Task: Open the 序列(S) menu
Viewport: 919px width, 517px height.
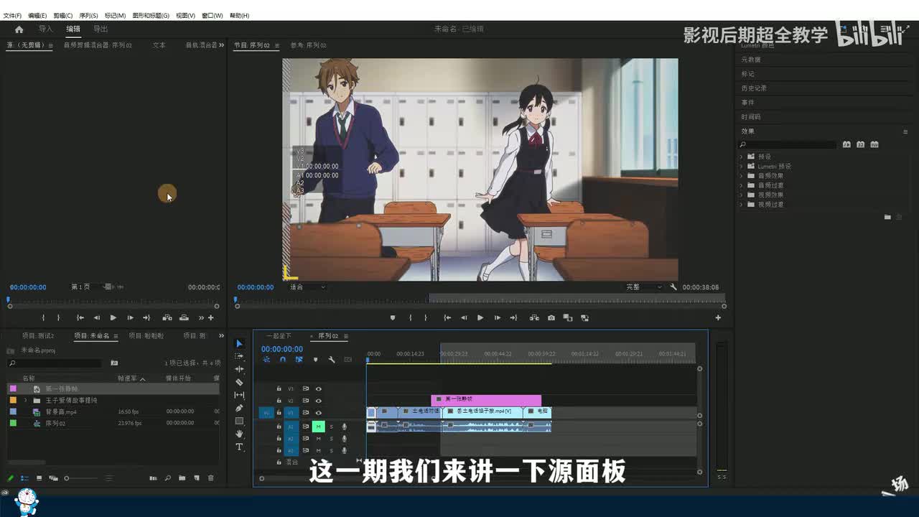Action: click(88, 15)
